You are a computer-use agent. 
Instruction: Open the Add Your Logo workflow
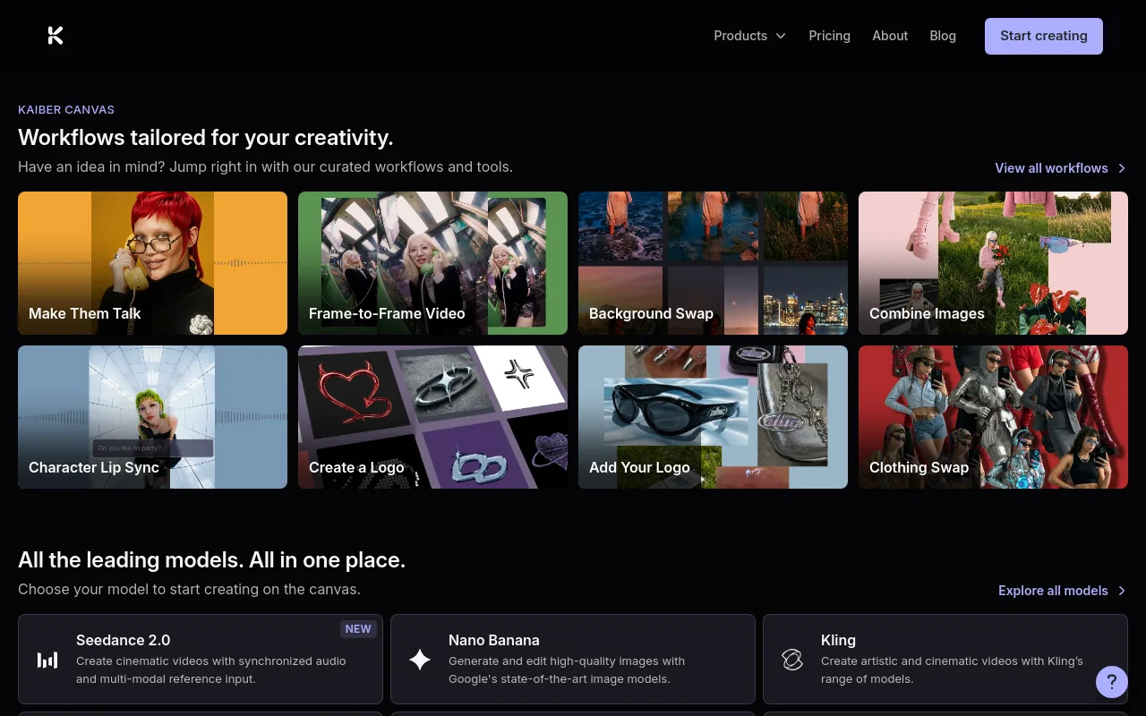713,417
